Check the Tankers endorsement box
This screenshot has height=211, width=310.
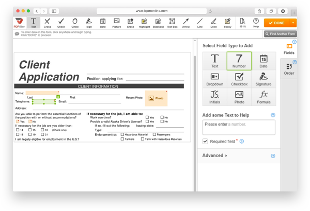[122, 139]
